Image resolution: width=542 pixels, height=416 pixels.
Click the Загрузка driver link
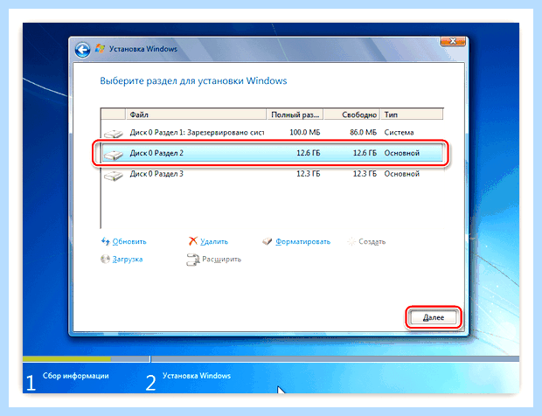[x=128, y=260]
